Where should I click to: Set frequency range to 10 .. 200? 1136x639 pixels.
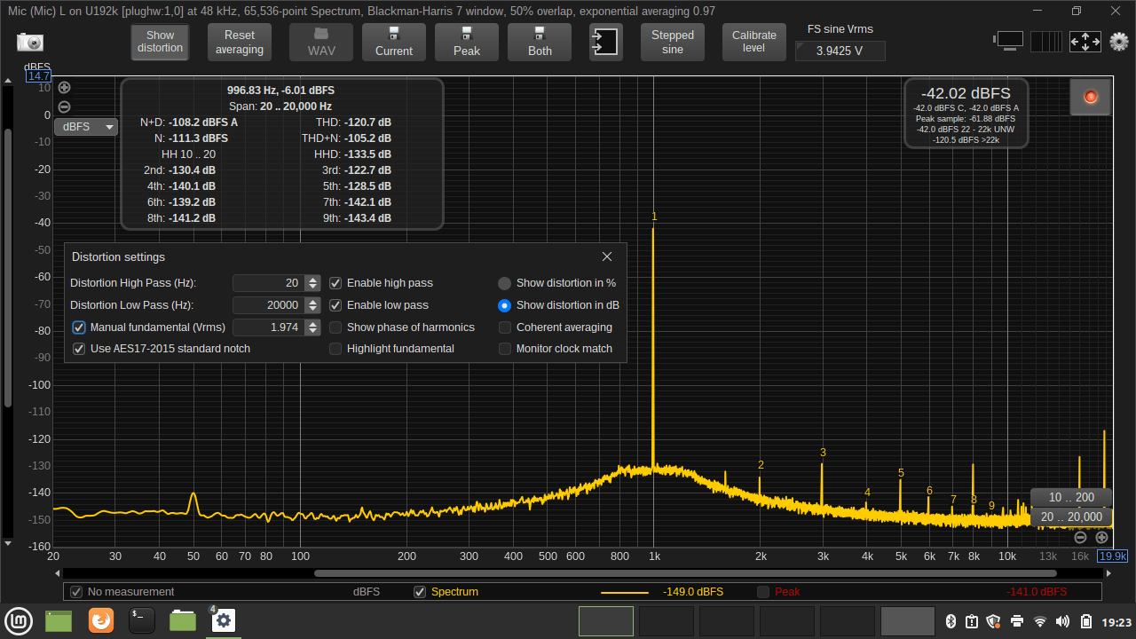[x=1071, y=497]
